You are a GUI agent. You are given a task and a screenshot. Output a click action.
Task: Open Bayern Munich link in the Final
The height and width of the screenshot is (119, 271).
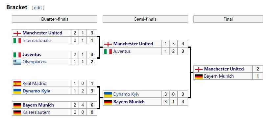tap(219, 76)
